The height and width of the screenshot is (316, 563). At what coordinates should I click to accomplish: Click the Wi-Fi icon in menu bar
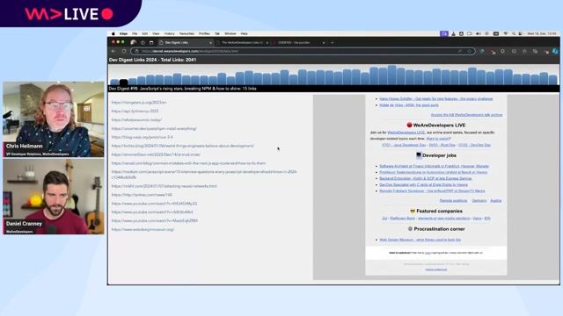pyautogui.click(x=505, y=33)
